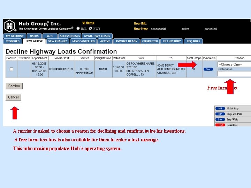Viewport: 251px width, 188px height.
Task: Click the Hub Group logo icon
Action: coord(10,25)
